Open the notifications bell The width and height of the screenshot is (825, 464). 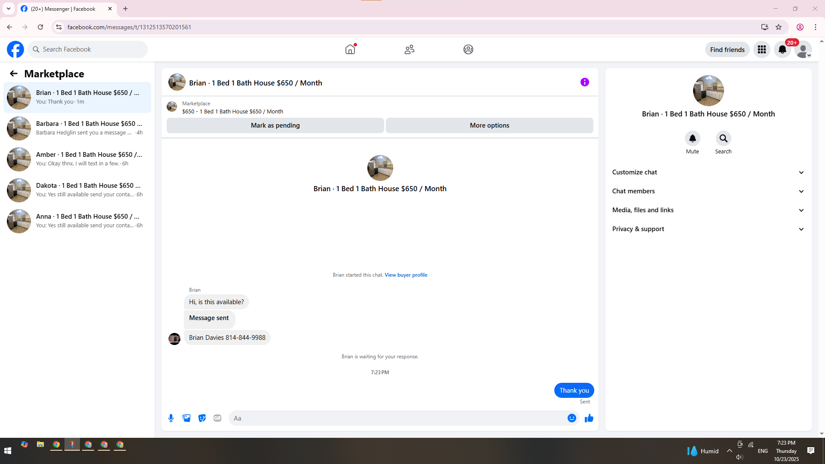(782, 49)
